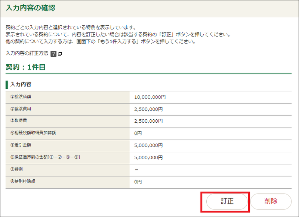Click the 5,000,000円 value for 差引金額

(148, 146)
